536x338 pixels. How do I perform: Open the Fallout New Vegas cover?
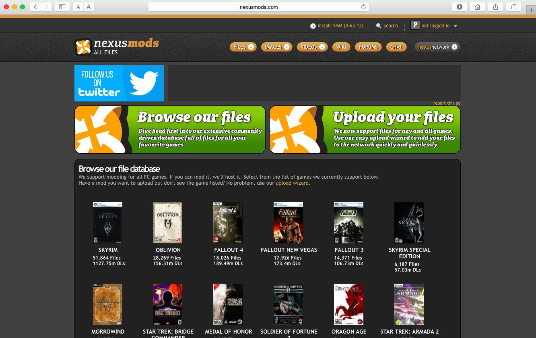coord(289,223)
